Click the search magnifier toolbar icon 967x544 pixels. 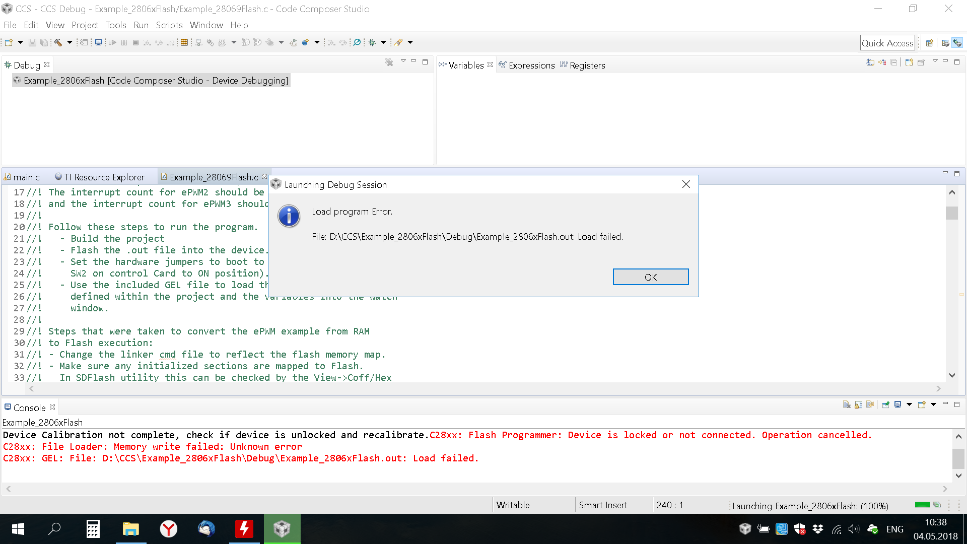357,43
